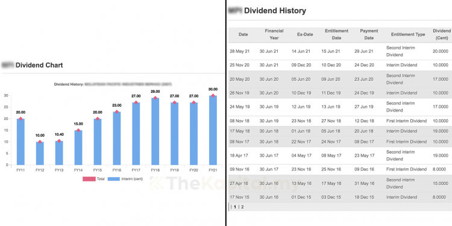452x226 pixels.
Task: Click the '17 May 18' date cell
Action: tap(239, 131)
